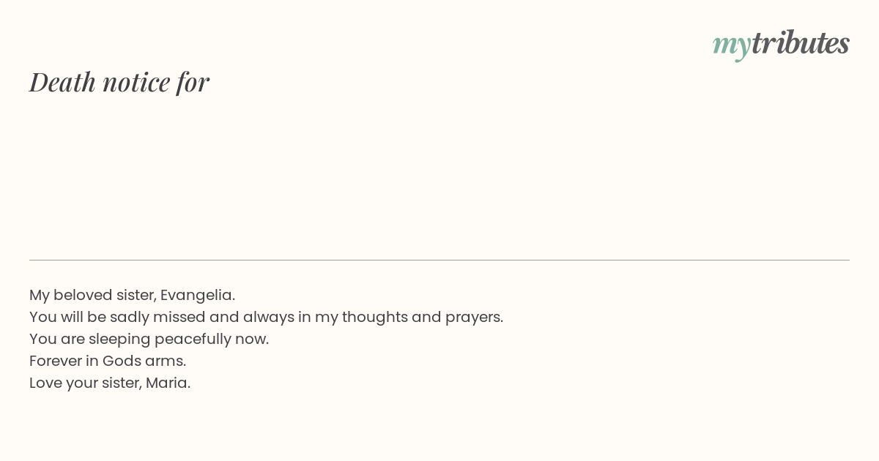Click the line "You are sleeping peacefully now."
879x461 pixels.
(x=149, y=339)
